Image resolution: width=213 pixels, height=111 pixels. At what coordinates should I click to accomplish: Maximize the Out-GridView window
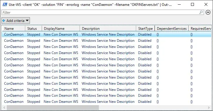192,4
